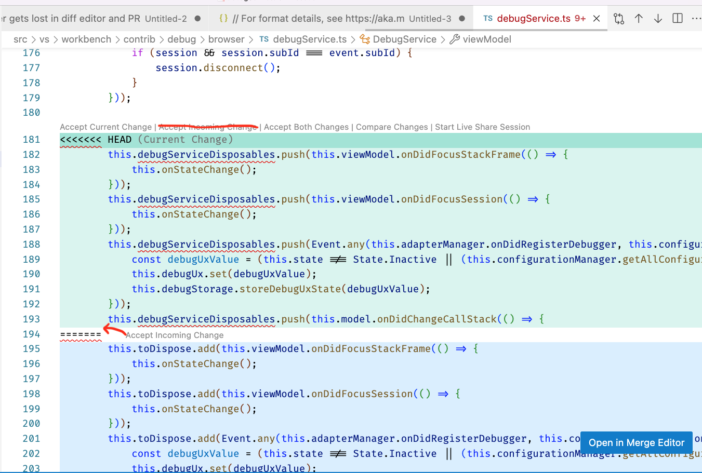Split the editor using the split editor icon
Screen dimensions: 702x473
point(677,18)
